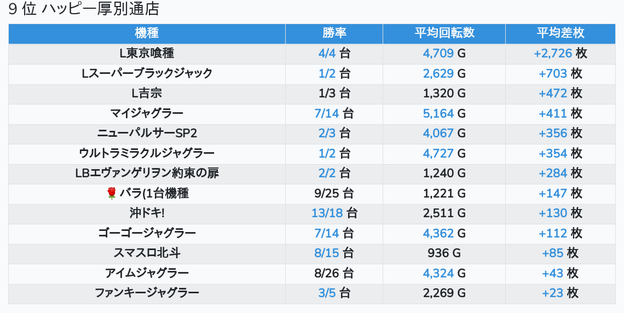Click the +2,726 difference link
The height and width of the screenshot is (313, 624).
552,54
